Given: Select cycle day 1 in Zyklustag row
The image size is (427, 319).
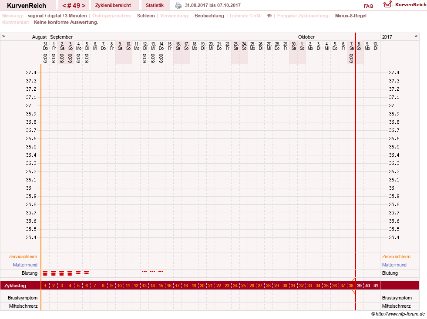Looking at the screenshot, I should coord(45,286).
